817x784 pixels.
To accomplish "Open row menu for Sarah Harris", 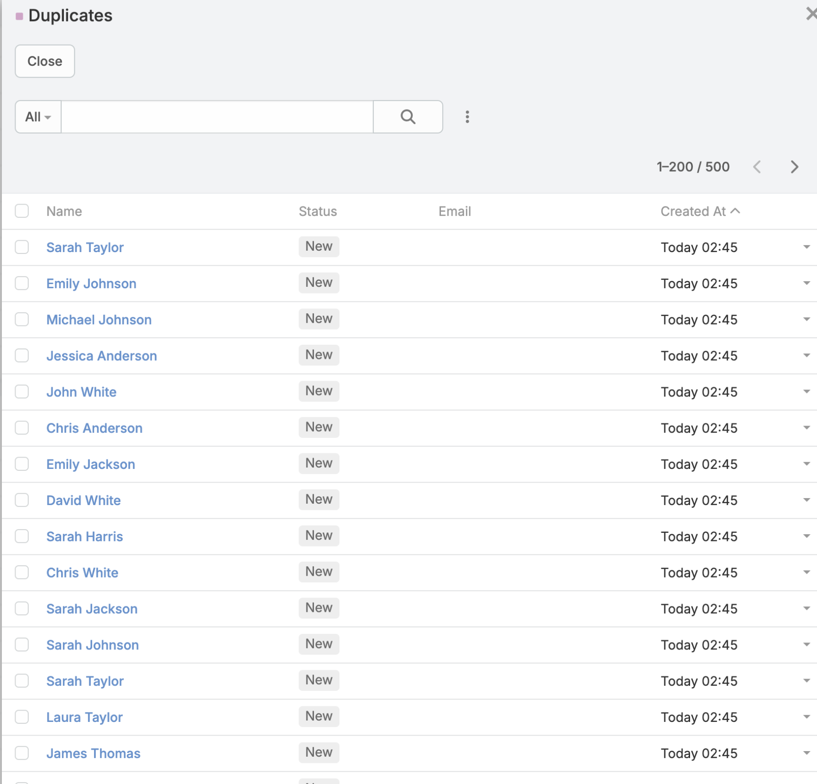I will coord(806,536).
